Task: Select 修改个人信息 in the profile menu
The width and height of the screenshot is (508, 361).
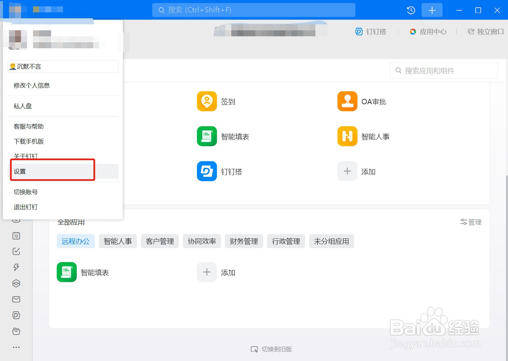Action: [x=63, y=86]
